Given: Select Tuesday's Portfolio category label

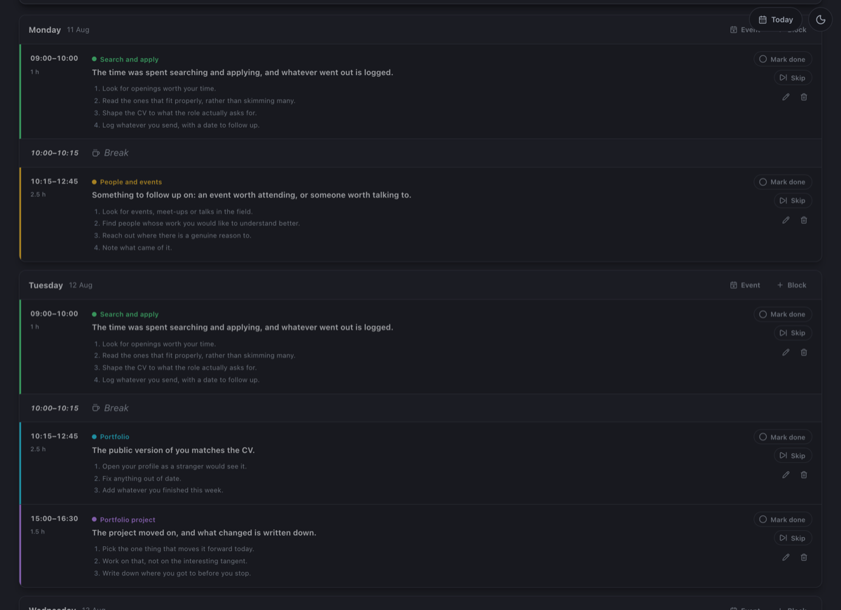Looking at the screenshot, I should point(114,437).
